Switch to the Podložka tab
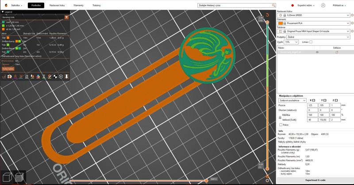 [x=36, y=5]
